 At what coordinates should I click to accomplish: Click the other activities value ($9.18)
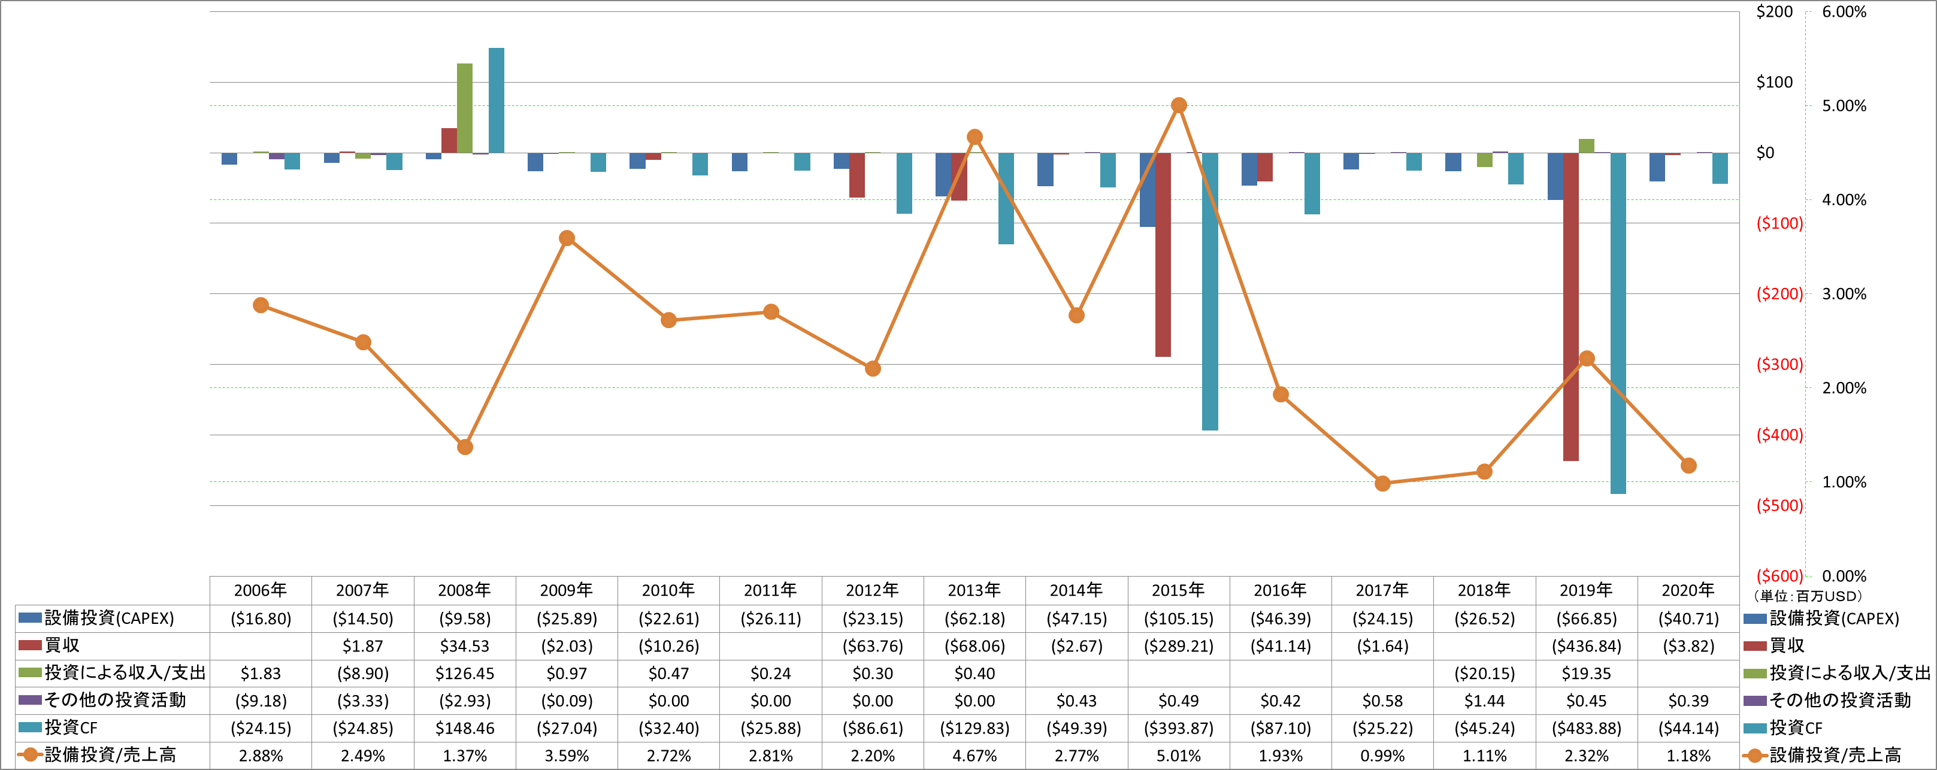(x=260, y=701)
